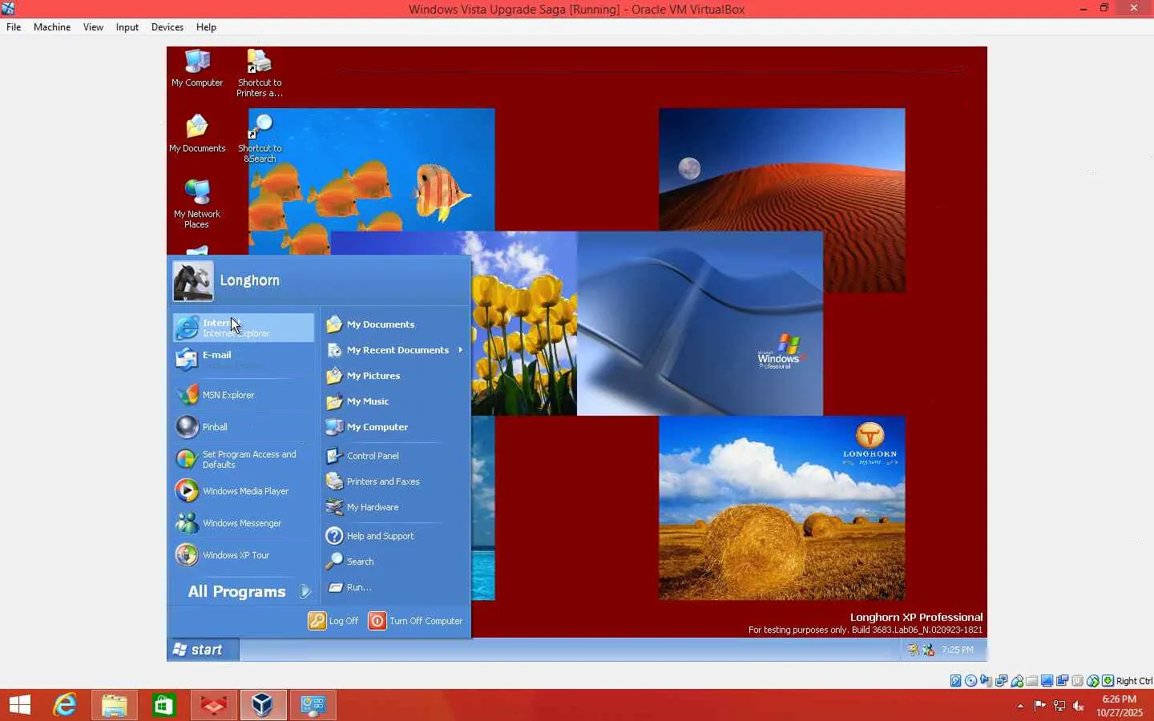The width and height of the screenshot is (1154, 721).
Task: Open My Computer desktop icon in the VM
Action: [197, 68]
